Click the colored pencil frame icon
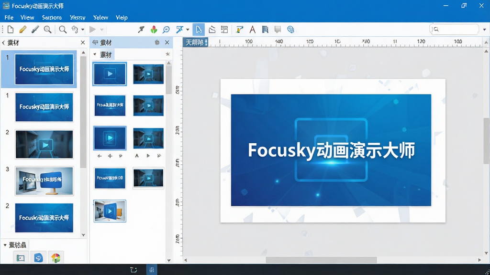This screenshot has width=490, height=275. click(239, 29)
